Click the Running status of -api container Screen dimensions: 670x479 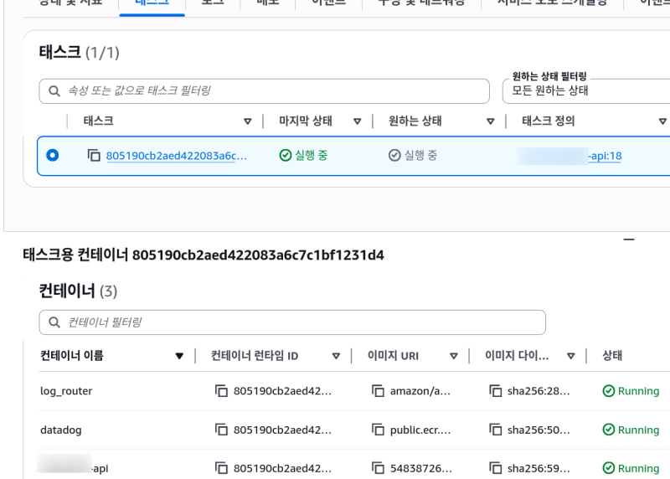pos(631,468)
